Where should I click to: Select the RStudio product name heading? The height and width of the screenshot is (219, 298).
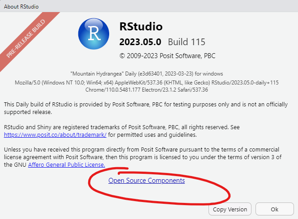click(x=141, y=26)
